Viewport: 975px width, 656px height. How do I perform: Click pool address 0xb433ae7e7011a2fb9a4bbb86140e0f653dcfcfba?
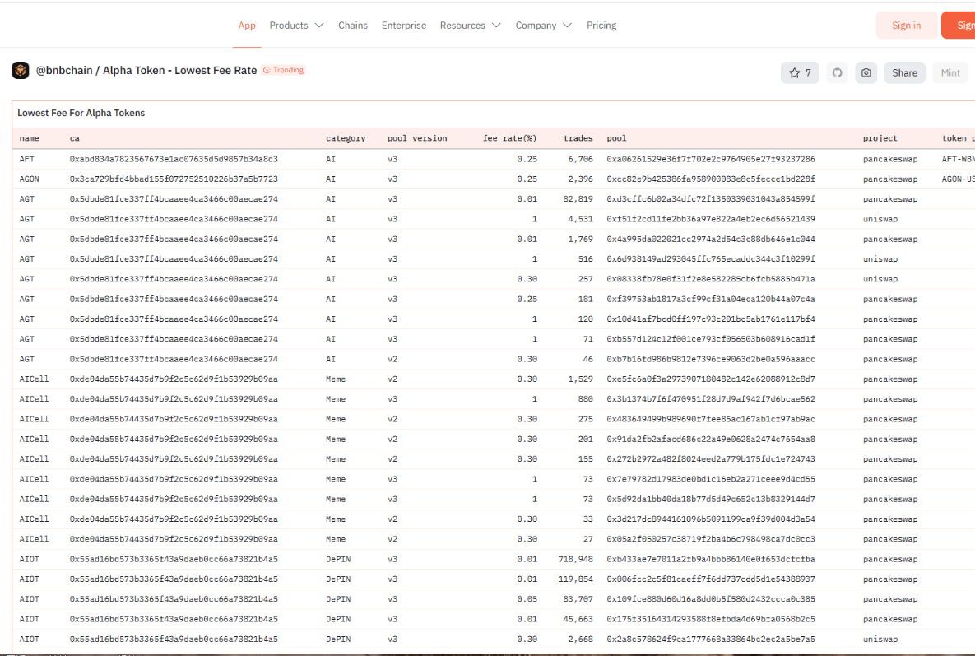pyautogui.click(x=711, y=559)
